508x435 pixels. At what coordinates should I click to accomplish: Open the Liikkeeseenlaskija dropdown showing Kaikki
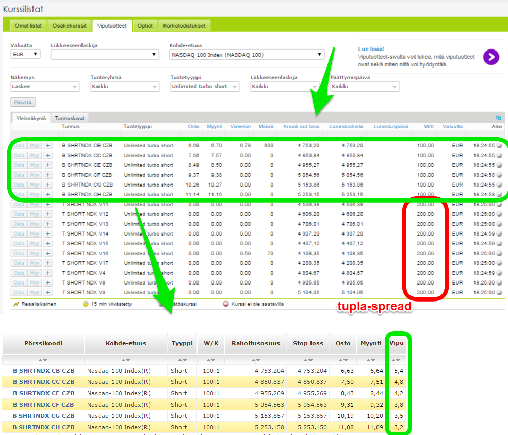click(285, 87)
